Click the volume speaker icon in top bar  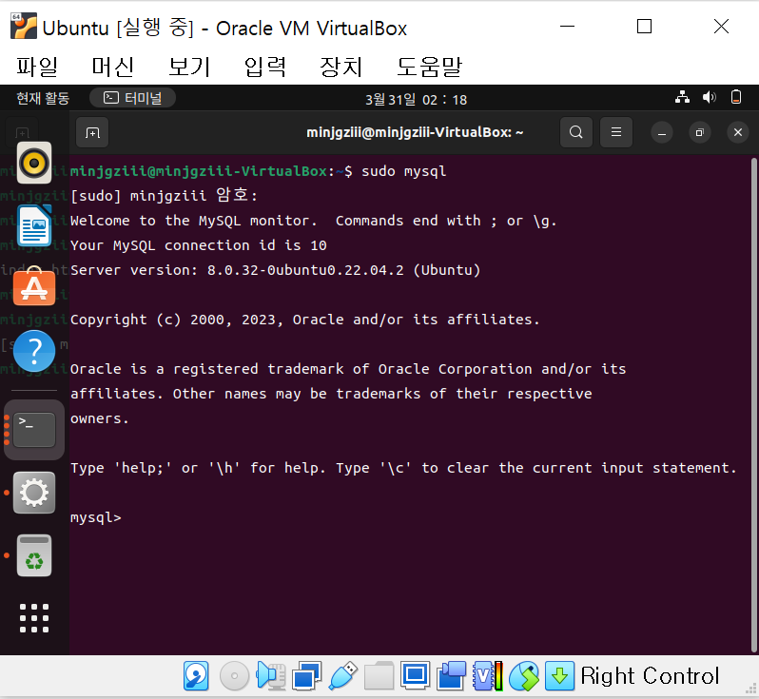pyautogui.click(x=710, y=97)
